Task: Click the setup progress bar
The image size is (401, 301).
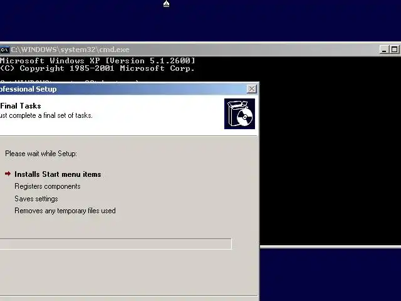Action: (x=115, y=244)
